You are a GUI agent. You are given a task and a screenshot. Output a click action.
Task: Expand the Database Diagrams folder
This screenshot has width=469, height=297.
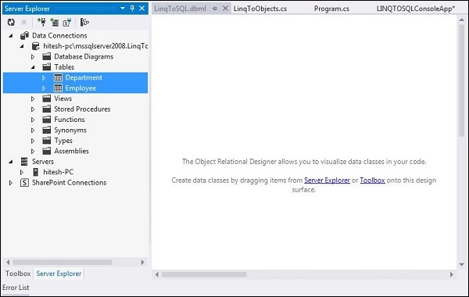[33, 56]
